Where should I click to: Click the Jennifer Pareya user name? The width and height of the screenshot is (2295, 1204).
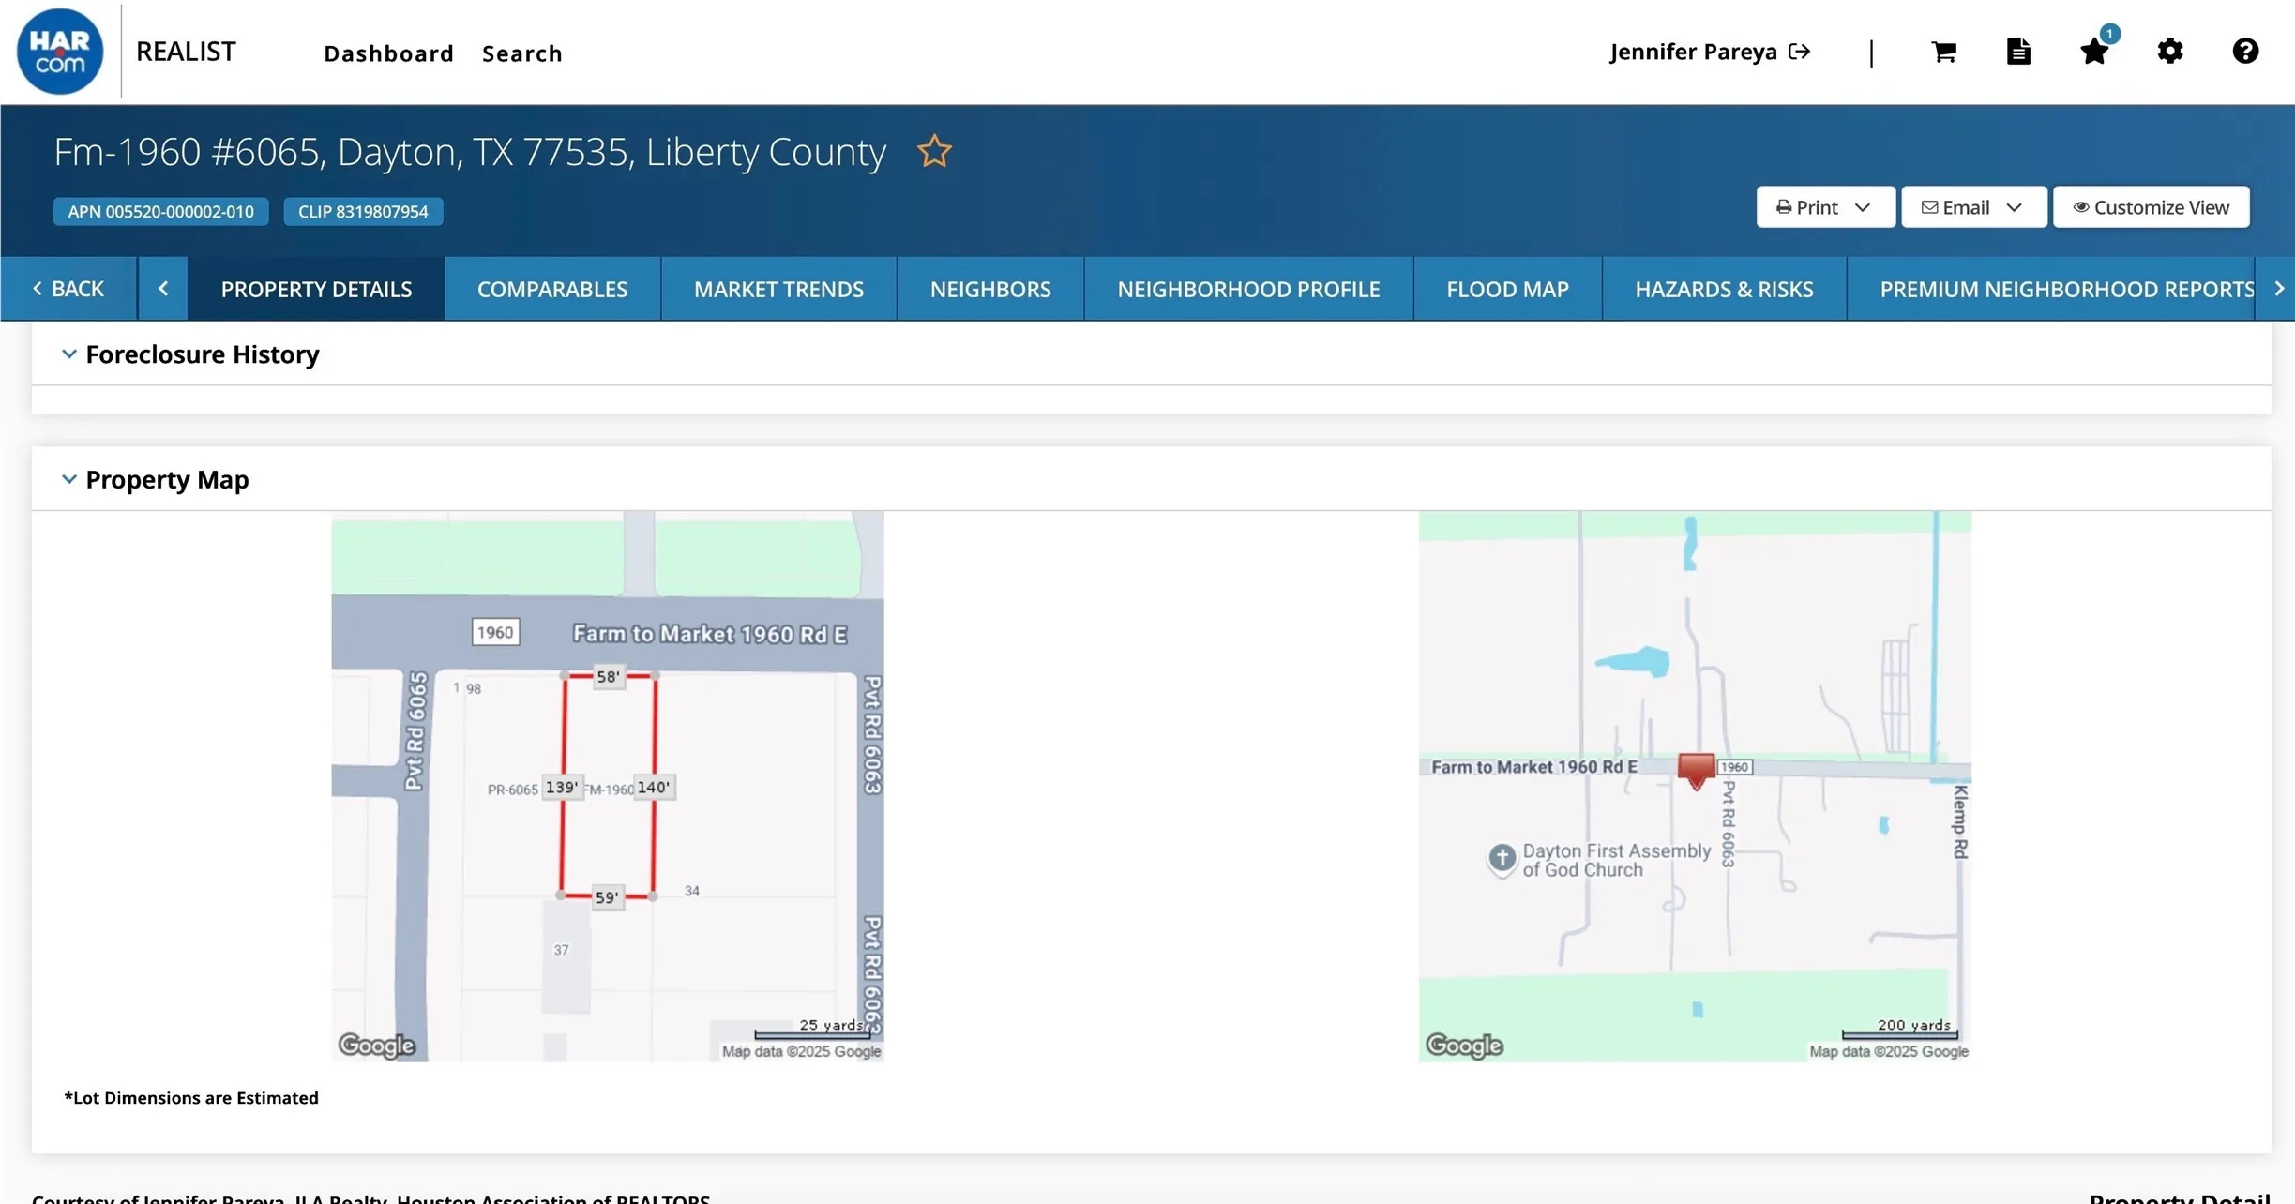tap(1693, 52)
